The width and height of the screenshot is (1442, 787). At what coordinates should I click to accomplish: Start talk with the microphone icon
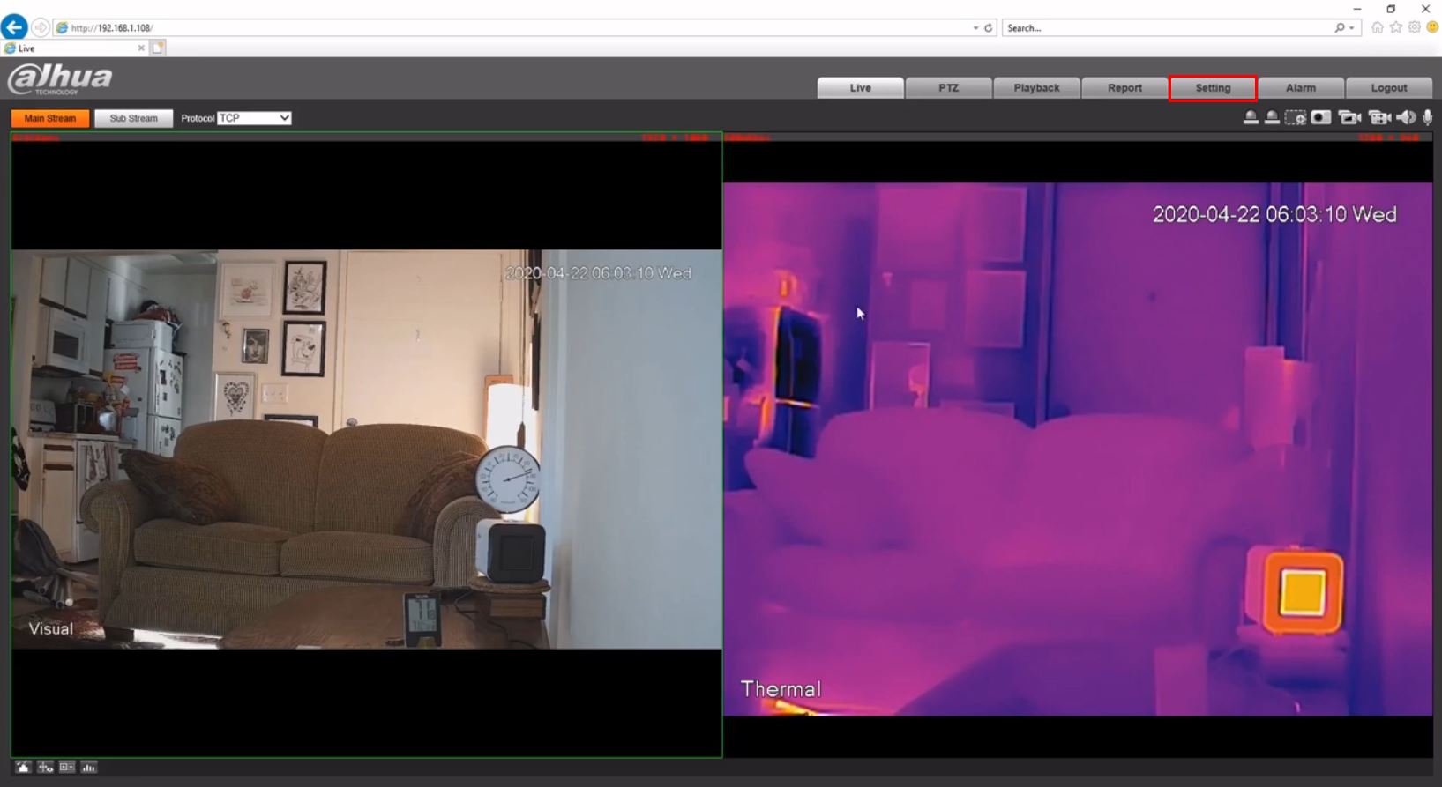click(x=1428, y=117)
